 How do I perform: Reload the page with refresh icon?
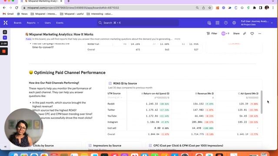click(17, 8)
